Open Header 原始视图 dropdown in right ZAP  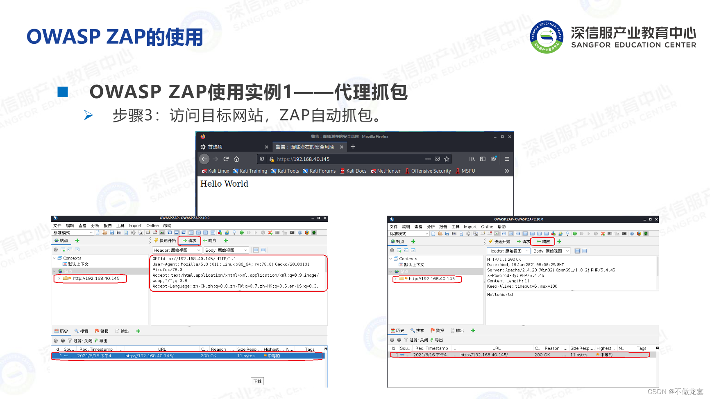[x=508, y=251]
